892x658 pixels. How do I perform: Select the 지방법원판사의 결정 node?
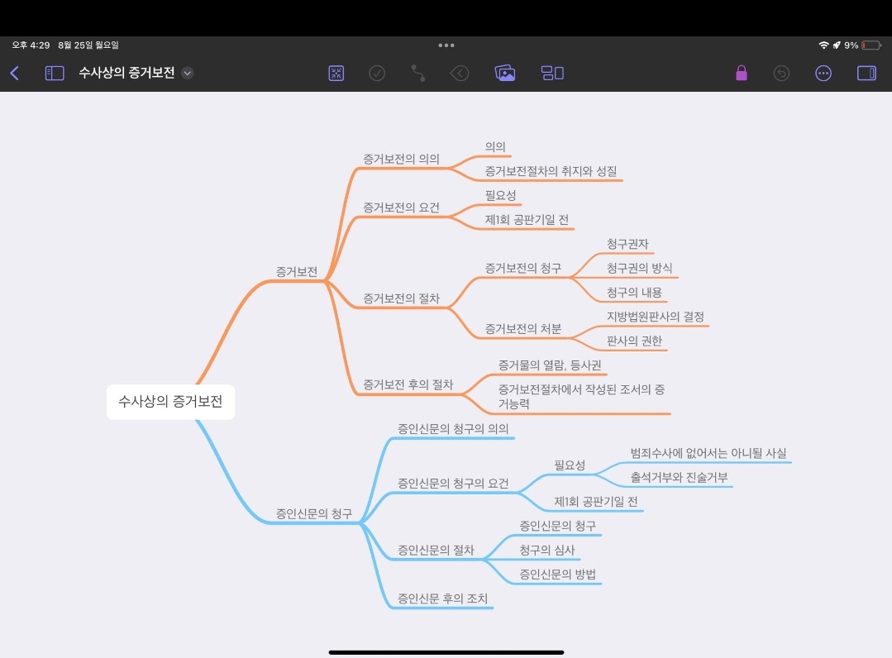pos(656,317)
